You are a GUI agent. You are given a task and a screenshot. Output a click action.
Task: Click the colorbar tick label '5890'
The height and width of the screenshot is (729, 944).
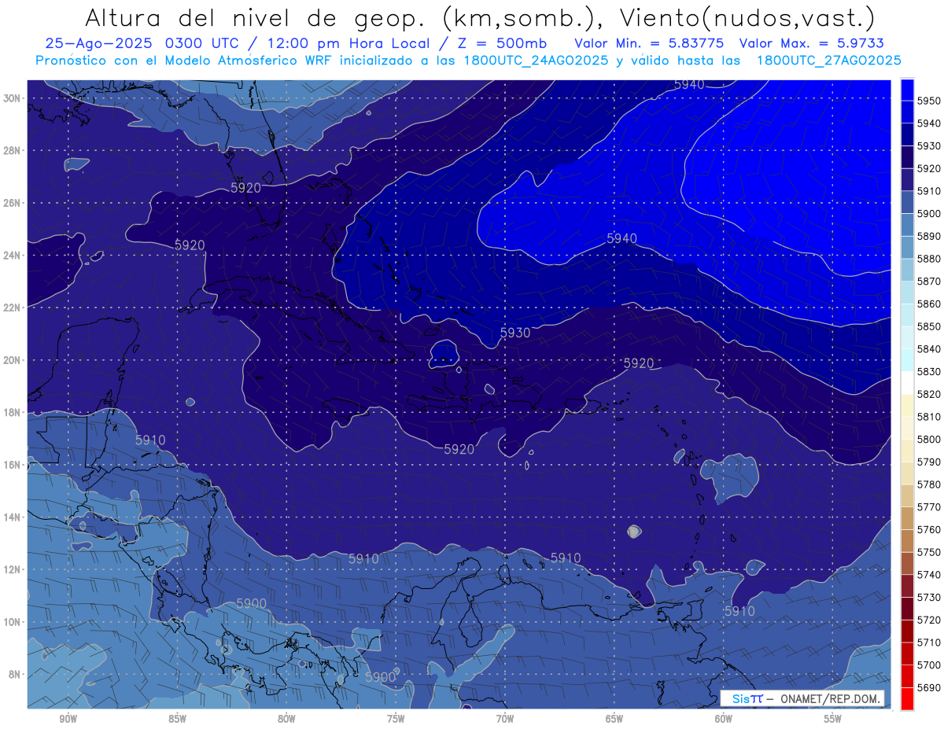pyautogui.click(x=930, y=236)
